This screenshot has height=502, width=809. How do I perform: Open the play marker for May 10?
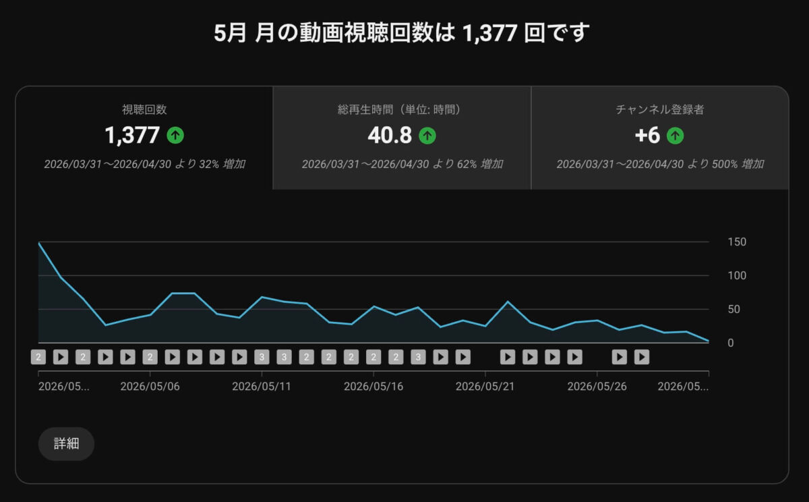pyautogui.click(x=239, y=357)
